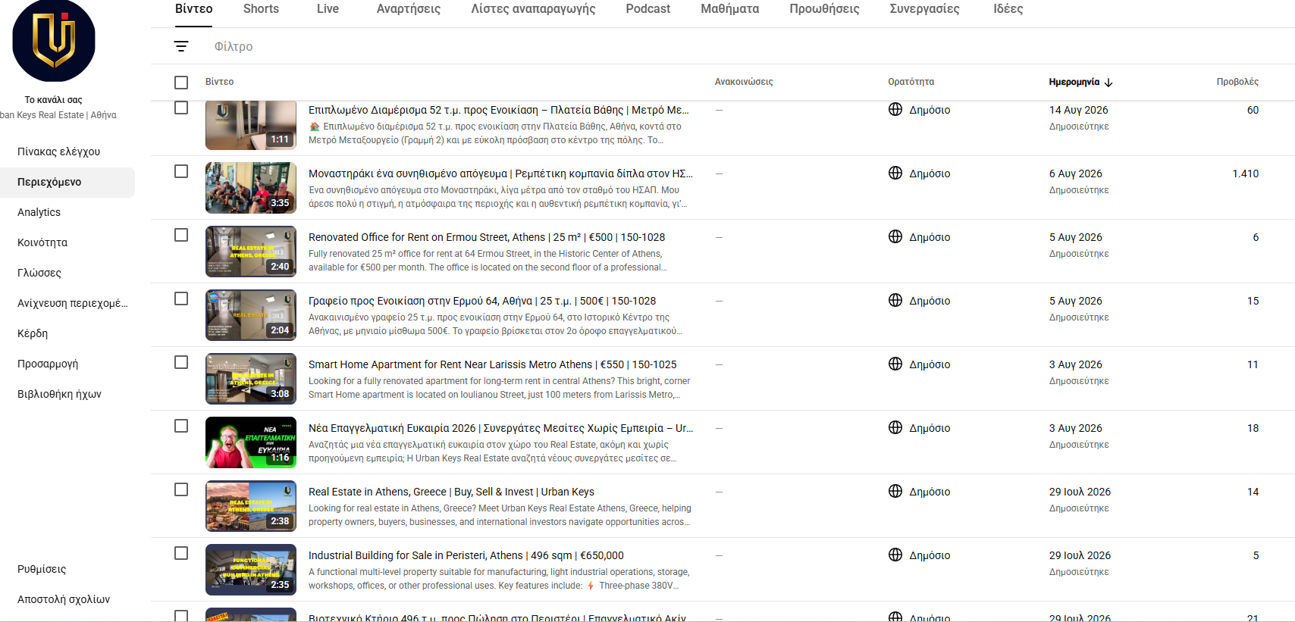
Task: Click globe icon for 14 Αυγ 2026 video
Action: pyautogui.click(x=895, y=109)
